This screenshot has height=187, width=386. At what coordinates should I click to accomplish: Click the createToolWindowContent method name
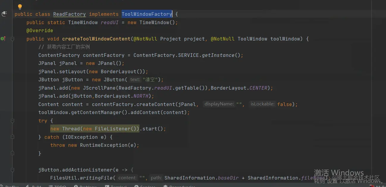click(96, 39)
